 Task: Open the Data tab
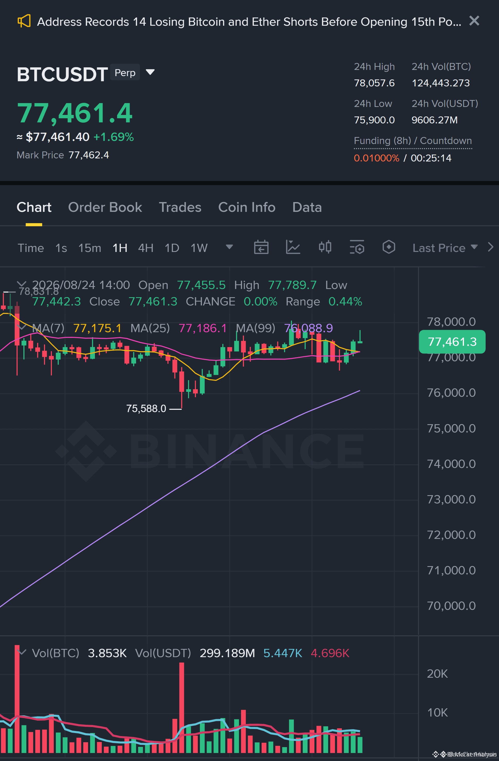click(x=307, y=207)
